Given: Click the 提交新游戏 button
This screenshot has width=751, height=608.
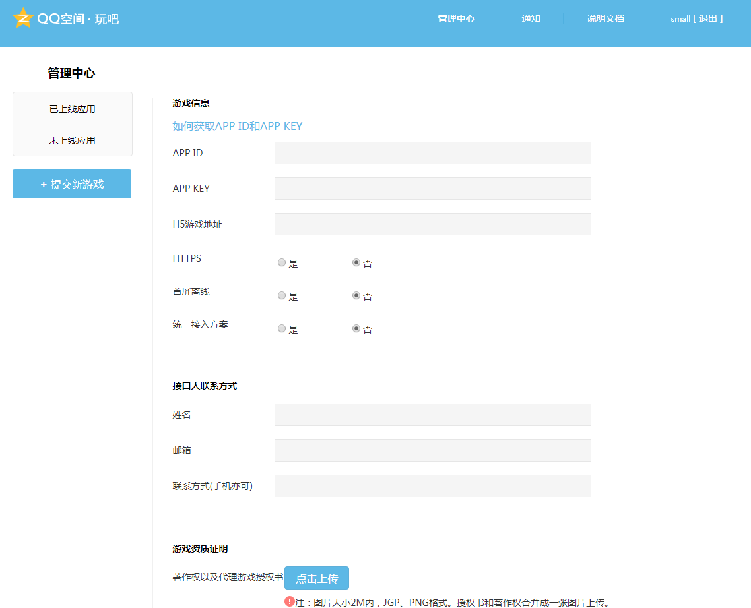Looking at the screenshot, I should click(71, 184).
